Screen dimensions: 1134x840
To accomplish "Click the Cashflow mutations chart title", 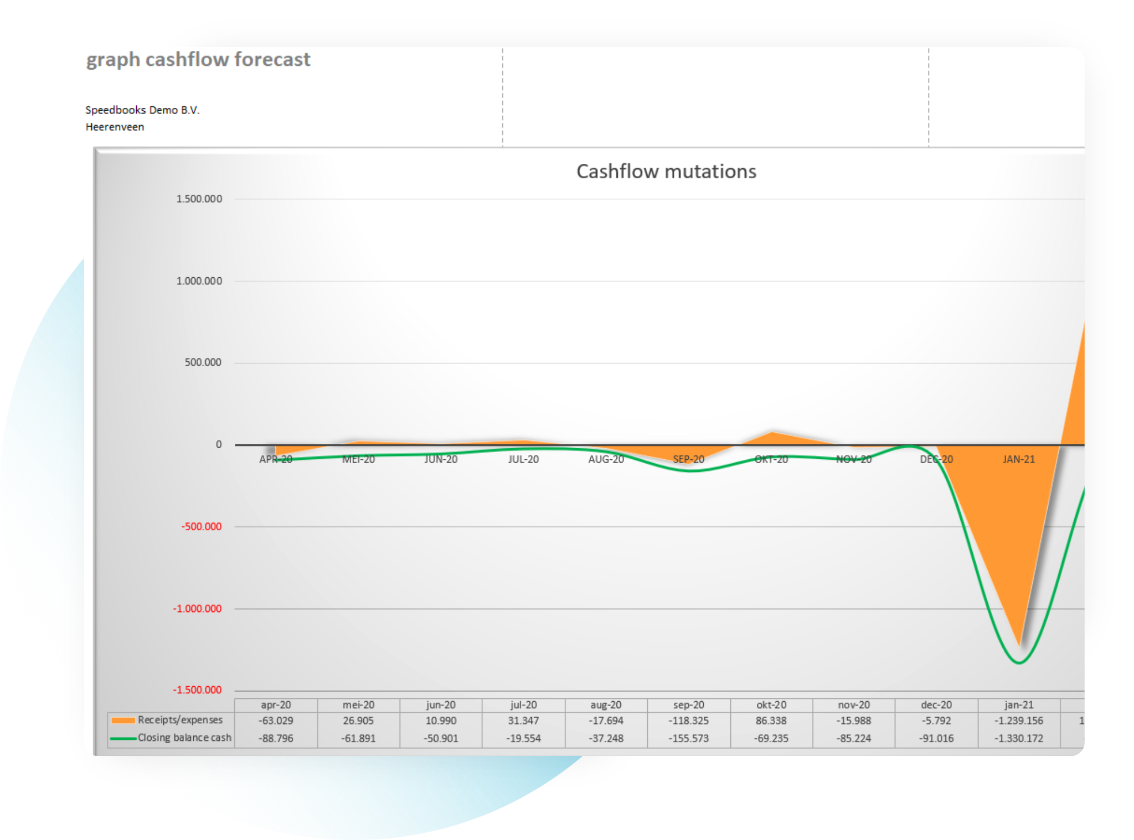I will point(666,172).
